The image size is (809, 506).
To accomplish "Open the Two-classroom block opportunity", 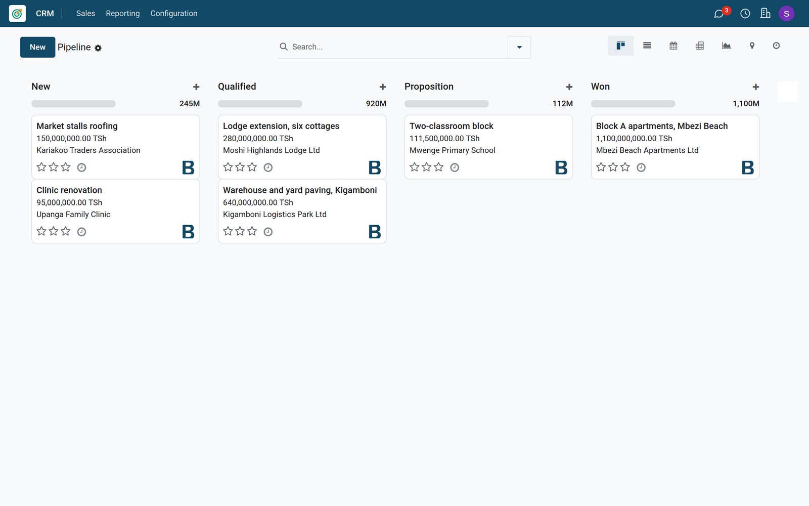I will click(488, 147).
